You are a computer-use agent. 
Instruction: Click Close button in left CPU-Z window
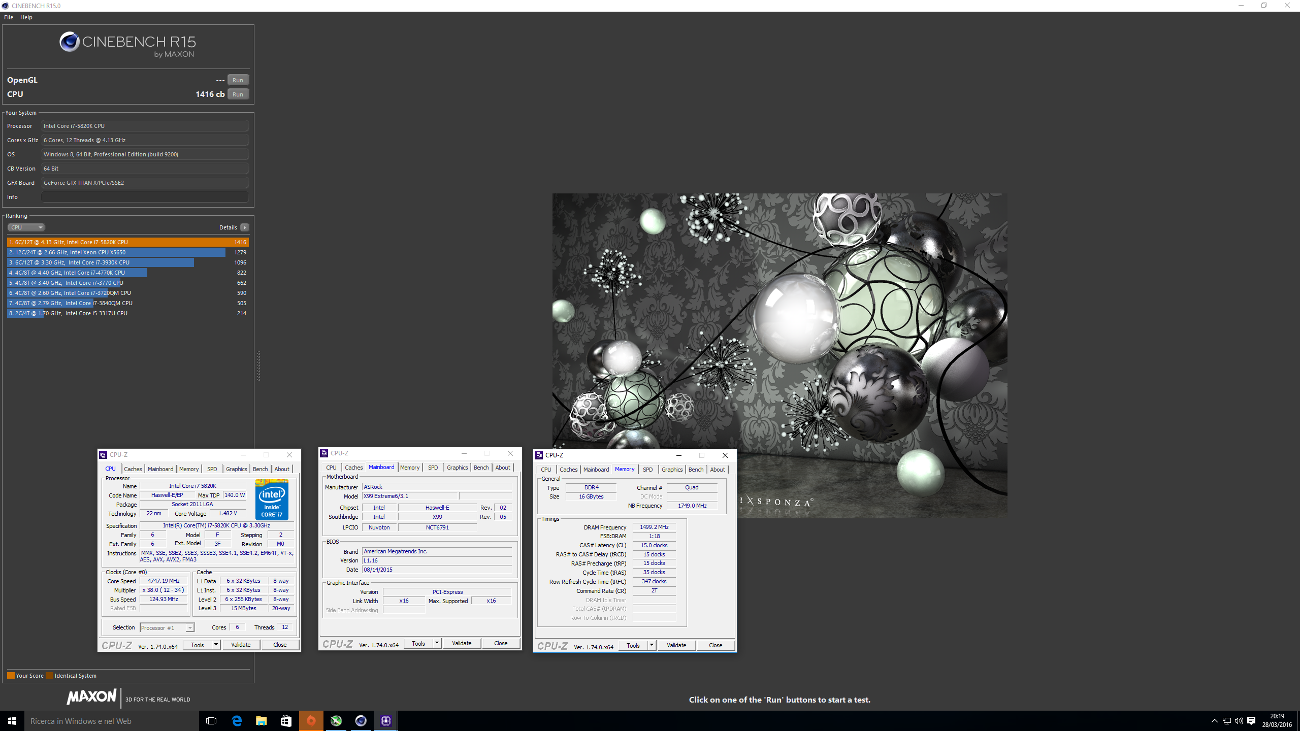280,645
